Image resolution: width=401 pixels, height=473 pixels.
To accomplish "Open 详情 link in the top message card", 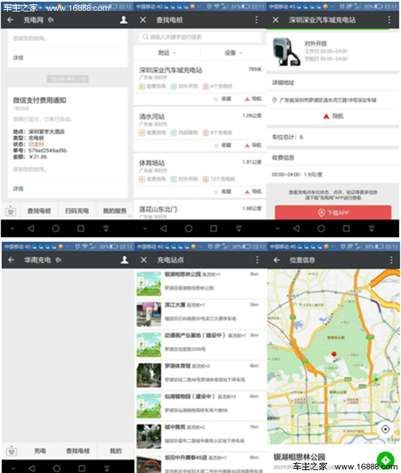I will click(18, 57).
